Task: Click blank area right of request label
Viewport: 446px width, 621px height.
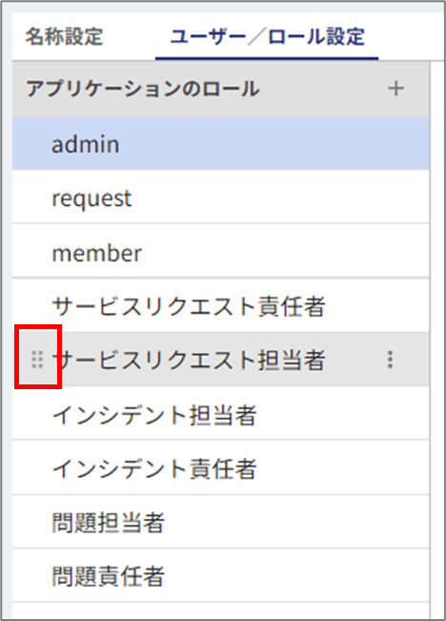Action: click(x=280, y=197)
